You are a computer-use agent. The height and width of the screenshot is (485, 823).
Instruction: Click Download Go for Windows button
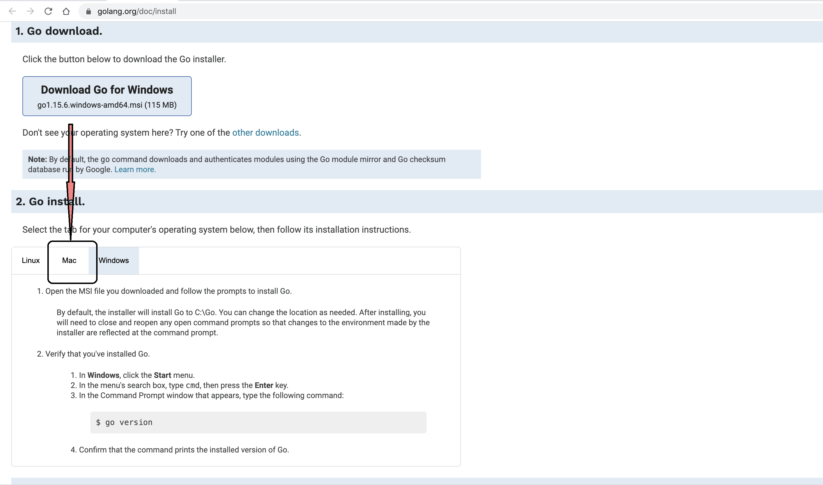(107, 96)
